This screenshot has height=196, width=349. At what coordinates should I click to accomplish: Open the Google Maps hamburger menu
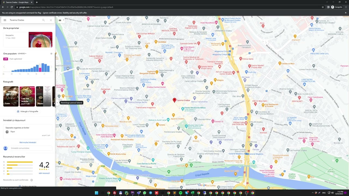(5, 20)
